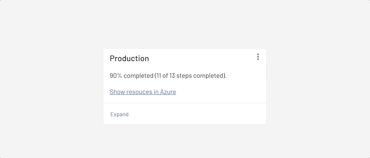Click the Show resouces link text
The image size is (370, 158).
[131, 92]
